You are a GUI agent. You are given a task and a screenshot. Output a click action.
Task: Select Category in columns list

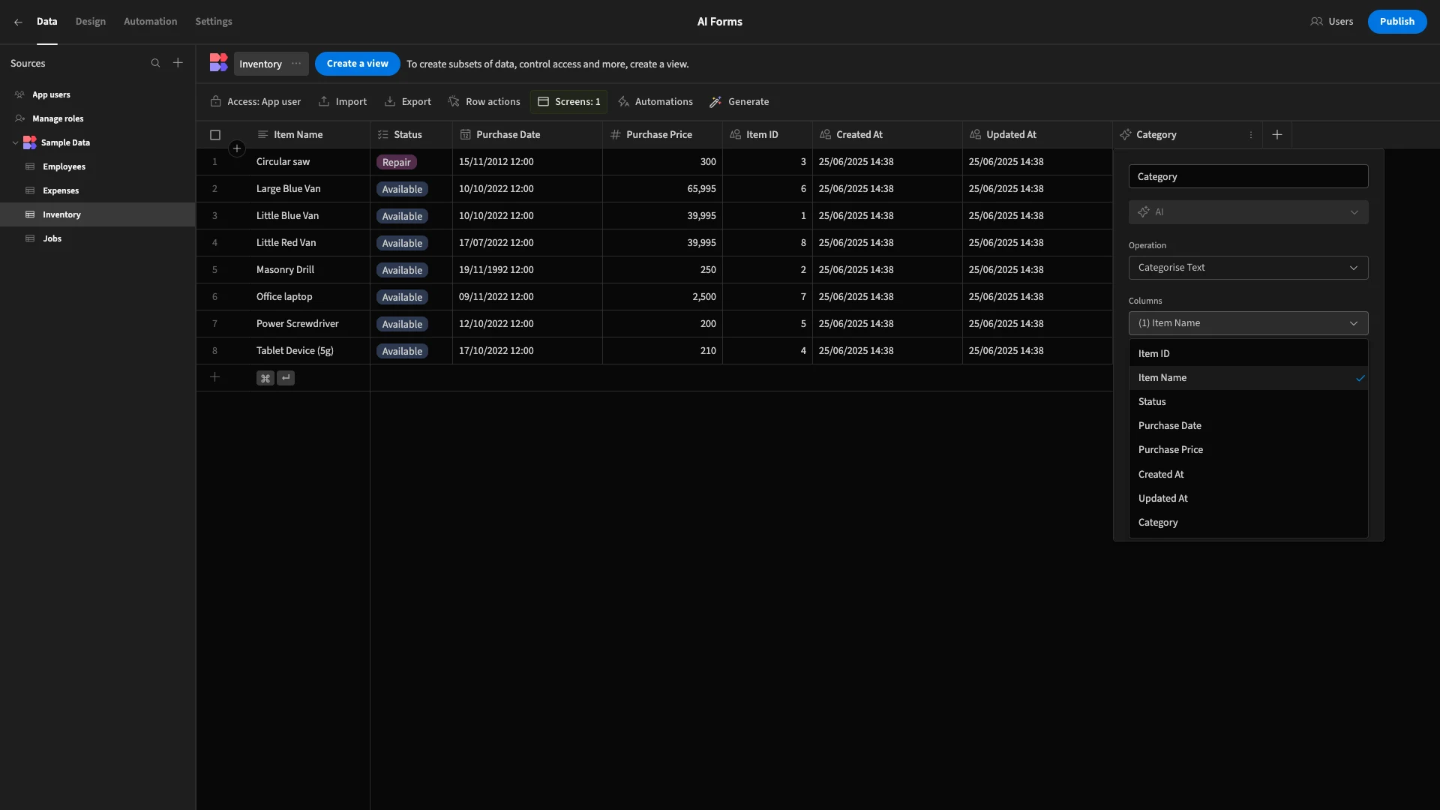point(1248,523)
